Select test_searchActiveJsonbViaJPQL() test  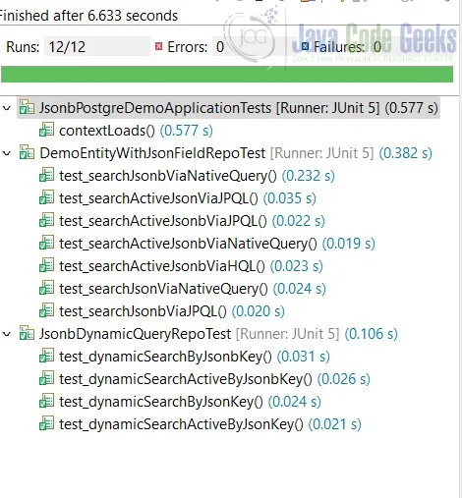click(192, 221)
